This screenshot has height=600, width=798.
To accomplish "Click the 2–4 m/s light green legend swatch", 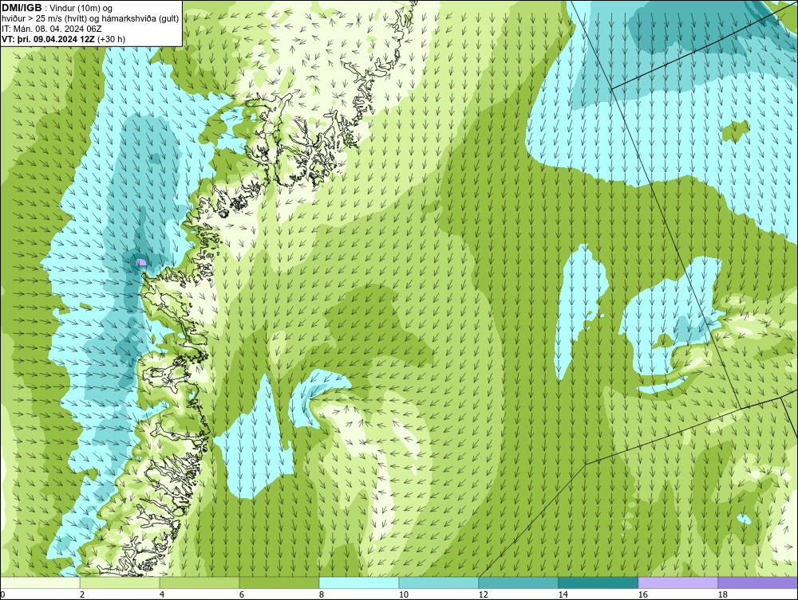I will pyautogui.click(x=120, y=582).
